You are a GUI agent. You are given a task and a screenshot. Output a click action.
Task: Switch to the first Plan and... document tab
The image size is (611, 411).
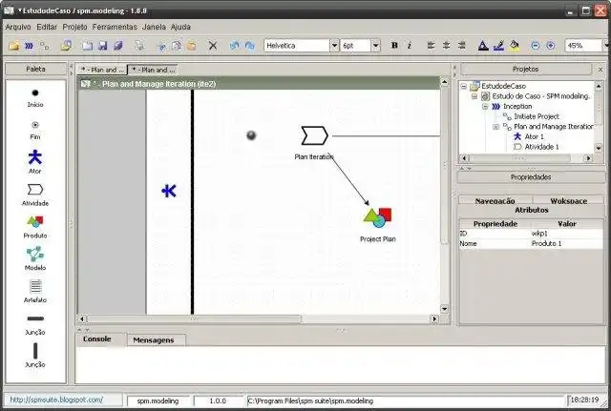click(x=102, y=70)
